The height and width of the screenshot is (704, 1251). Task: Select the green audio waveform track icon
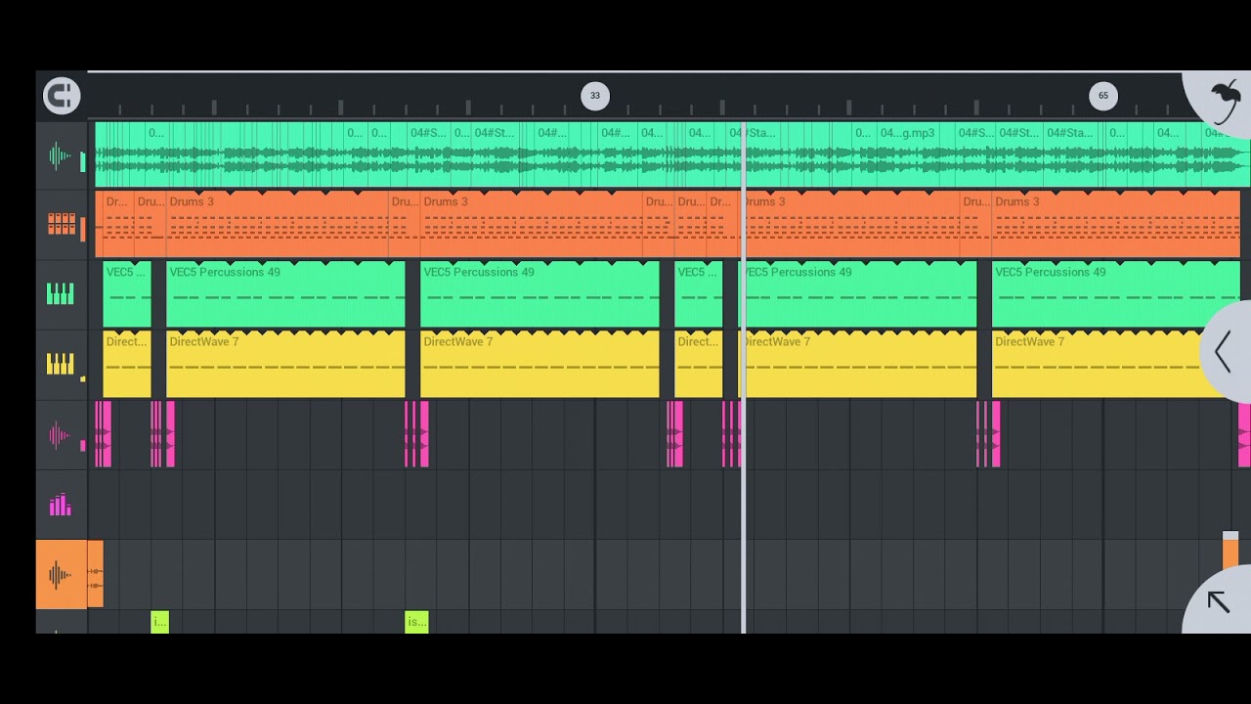pos(61,155)
